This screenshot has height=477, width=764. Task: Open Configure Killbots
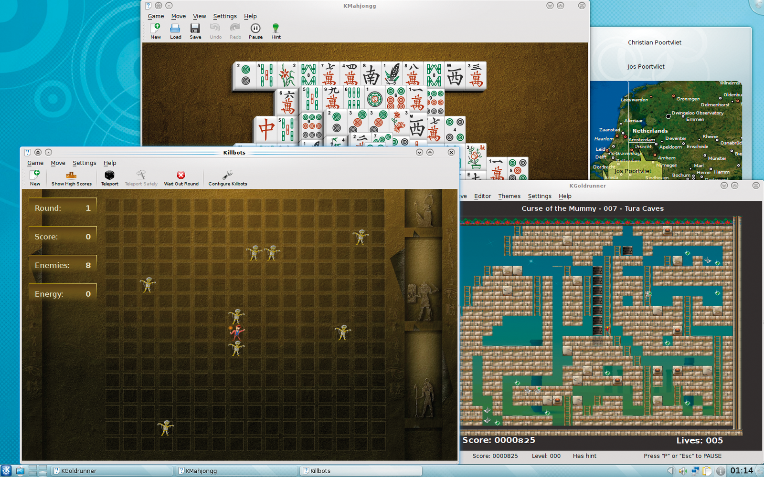coord(227,178)
